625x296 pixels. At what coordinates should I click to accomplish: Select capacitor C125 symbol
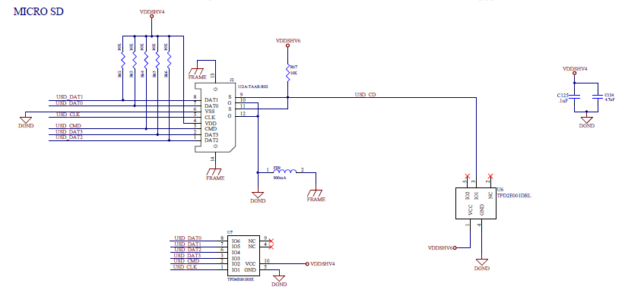point(574,96)
